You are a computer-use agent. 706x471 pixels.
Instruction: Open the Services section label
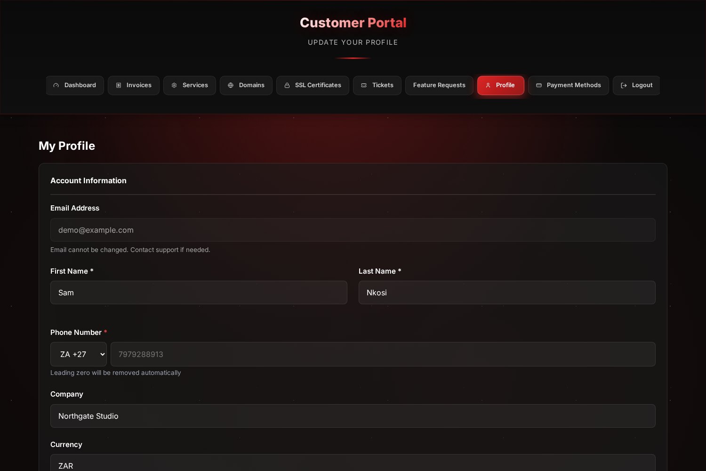pos(195,85)
